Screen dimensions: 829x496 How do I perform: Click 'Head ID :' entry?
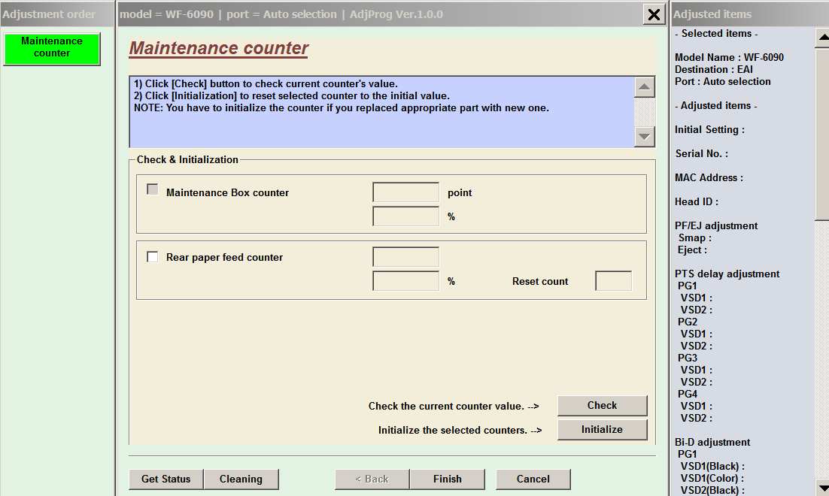(697, 201)
